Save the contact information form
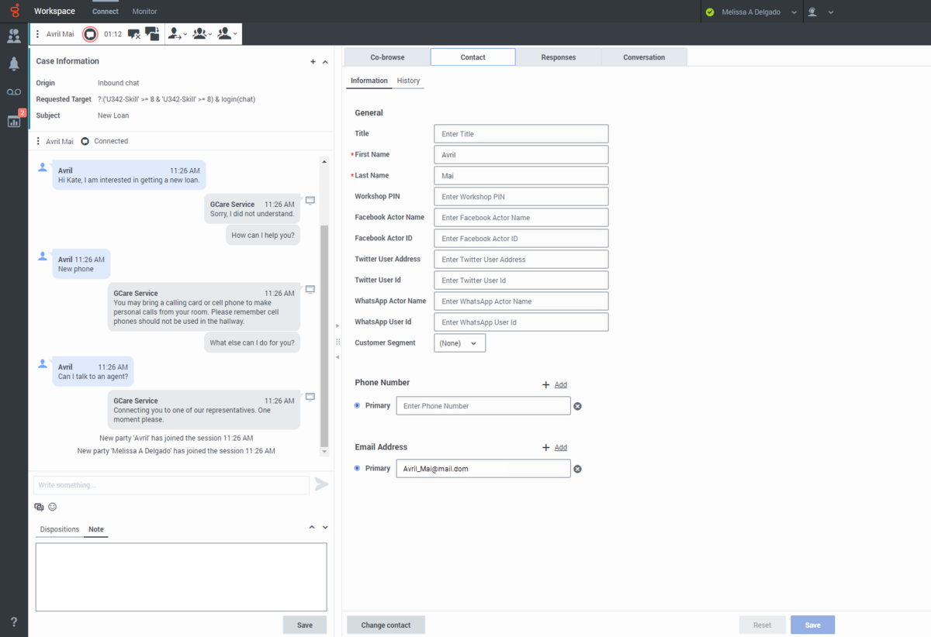931x637 pixels. (812, 625)
